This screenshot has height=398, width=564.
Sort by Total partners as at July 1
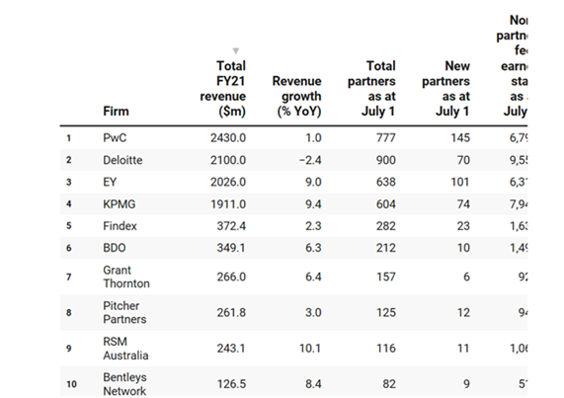[371, 89]
